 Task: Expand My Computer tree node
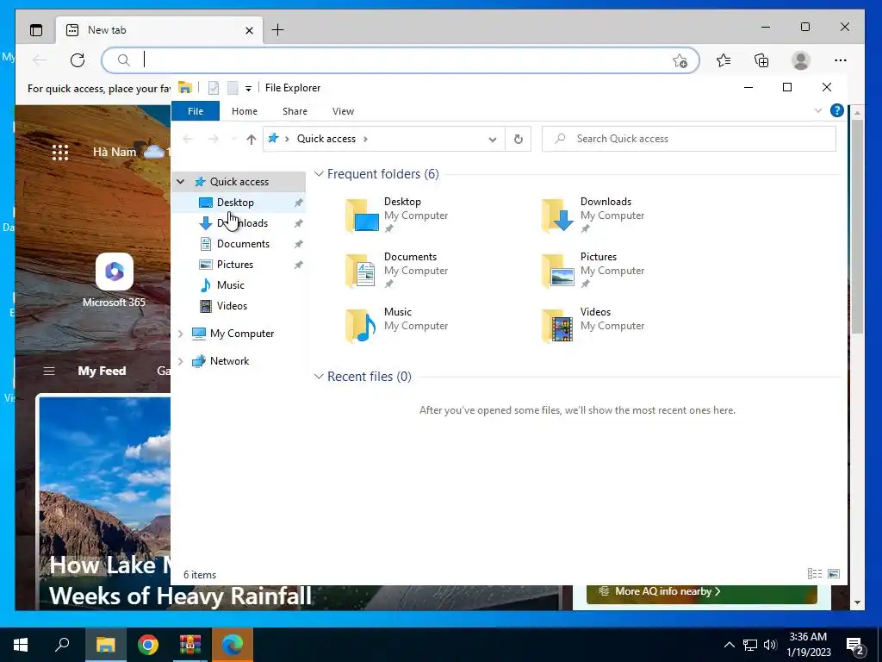[x=181, y=334]
